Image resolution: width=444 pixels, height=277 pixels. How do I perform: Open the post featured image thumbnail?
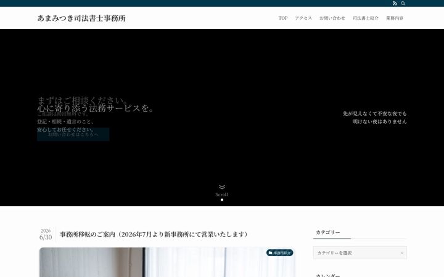(x=167, y=262)
